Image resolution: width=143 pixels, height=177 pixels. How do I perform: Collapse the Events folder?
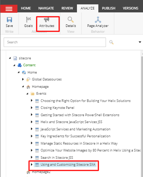click(27, 94)
